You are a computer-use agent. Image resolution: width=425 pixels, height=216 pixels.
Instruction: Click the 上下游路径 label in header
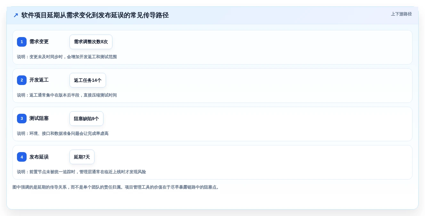401,14
